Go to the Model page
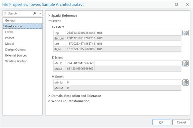This screenshot has width=193, height=128. coord(23,44)
